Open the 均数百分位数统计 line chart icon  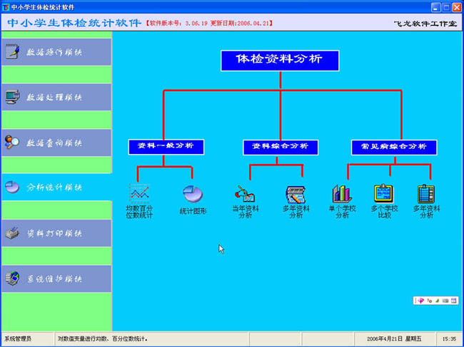(139, 193)
